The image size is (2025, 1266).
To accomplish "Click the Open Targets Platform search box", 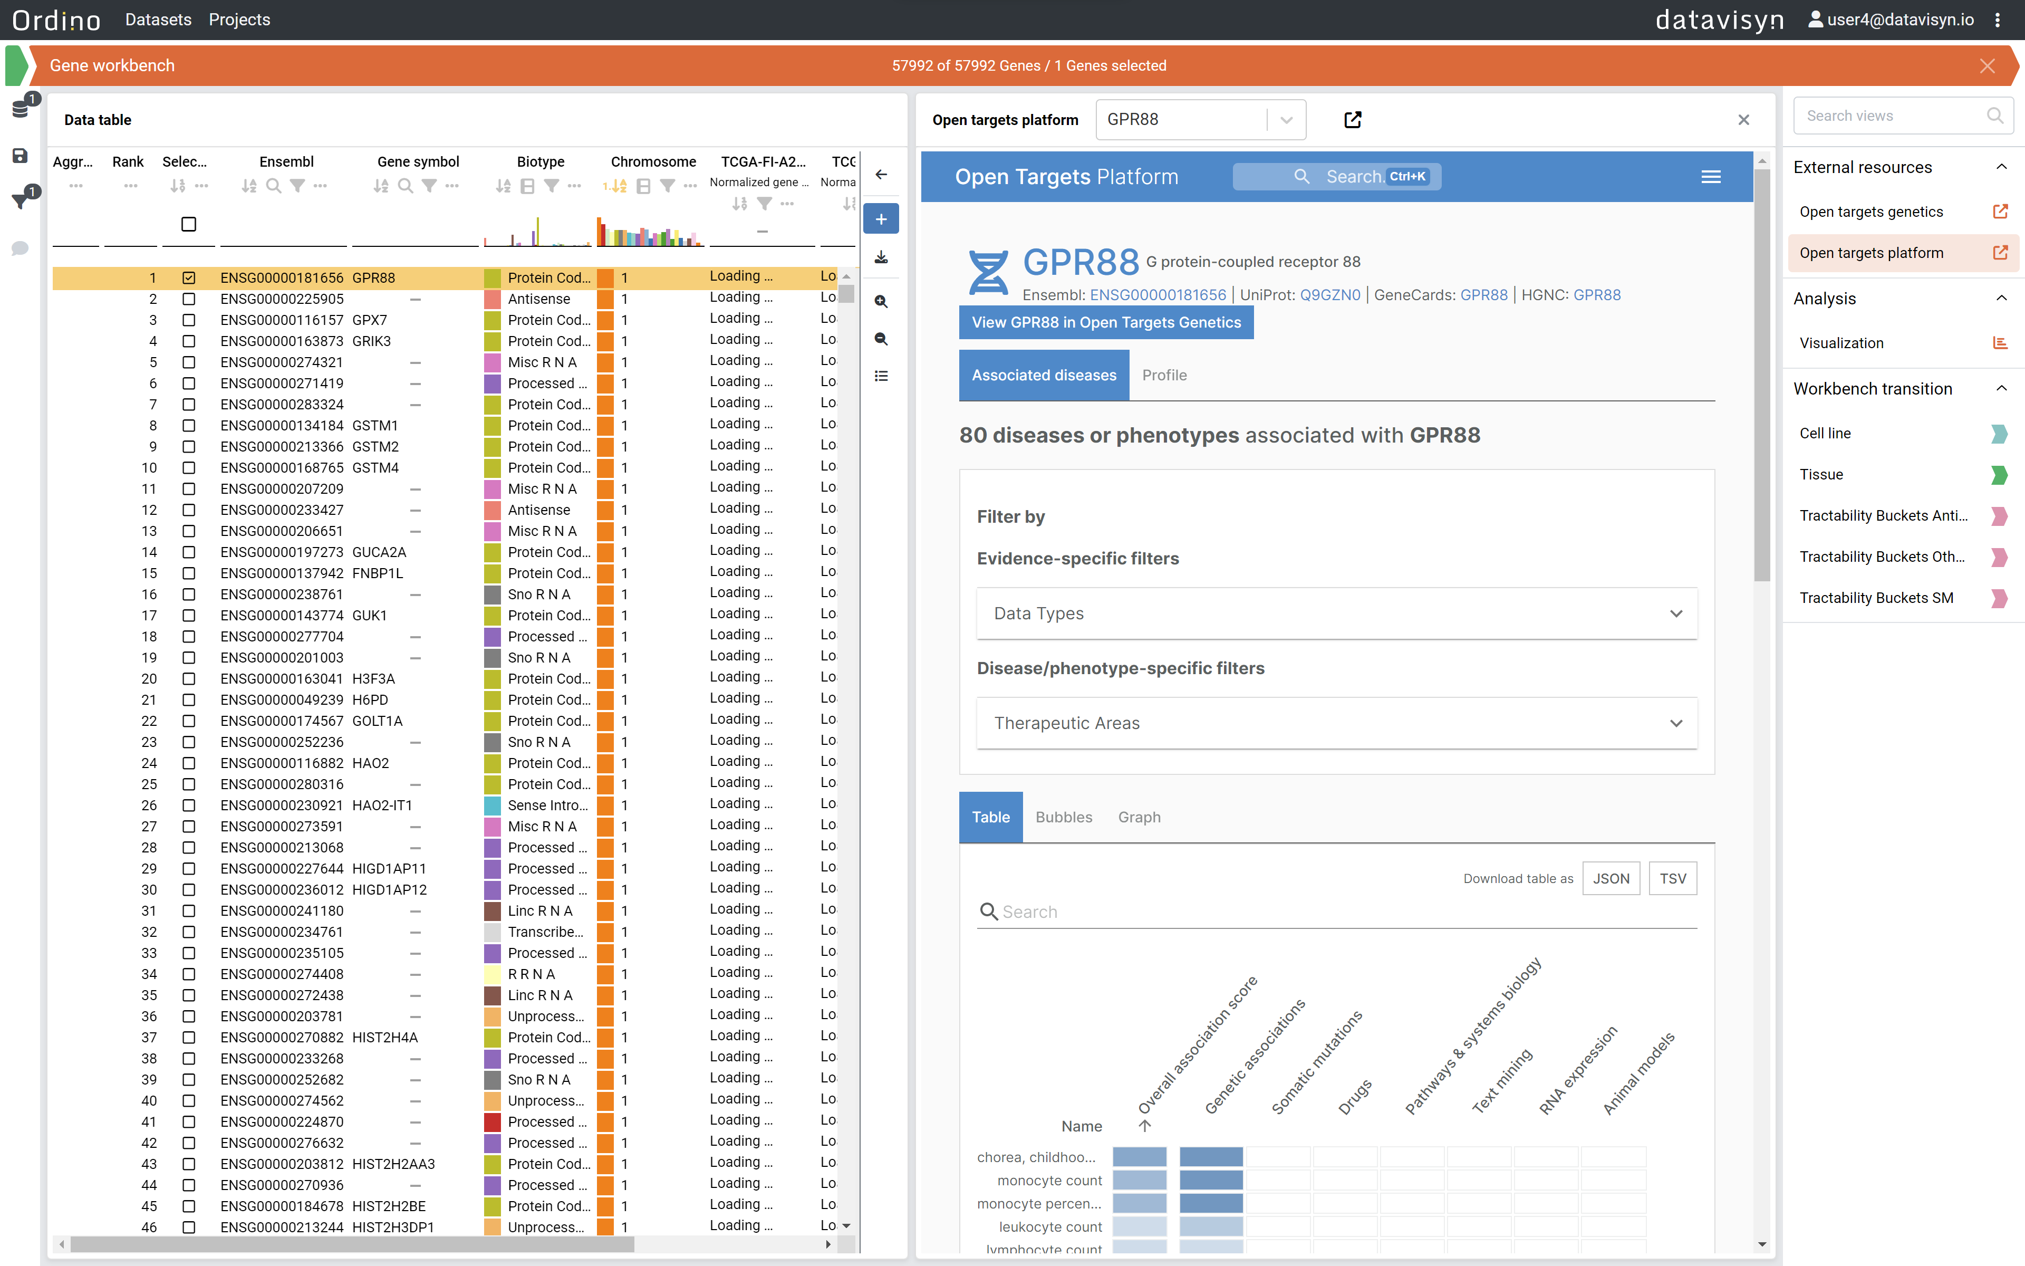I will pyautogui.click(x=1336, y=177).
